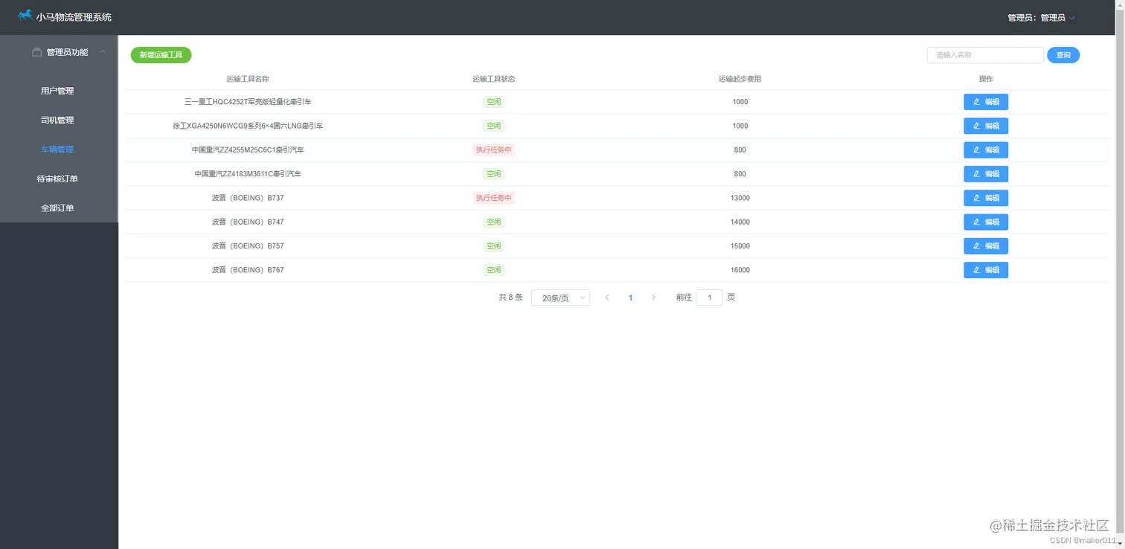Go to next page arrow
Viewport: 1125px width, 549px height.
pyautogui.click(x=653, y=298)
